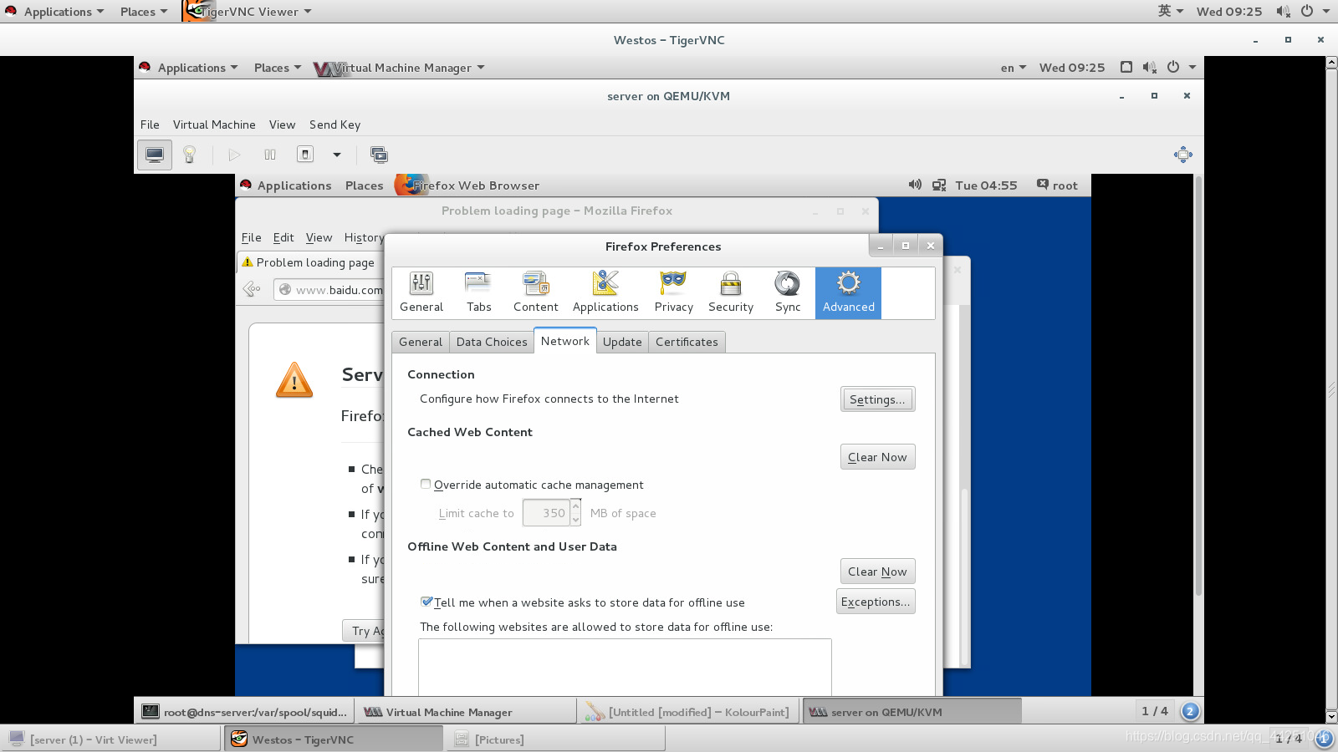Open Firefox History menu
Viewport: 1338px width, 752px height.
click(364, 237)
